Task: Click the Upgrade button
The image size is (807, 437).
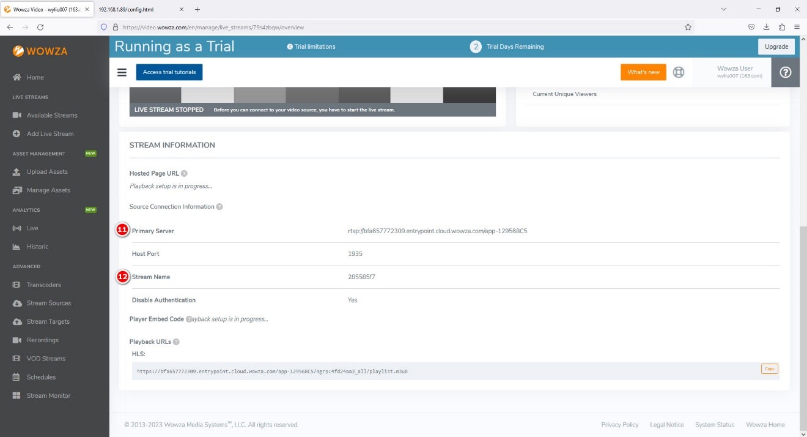Action: (776, 47)
